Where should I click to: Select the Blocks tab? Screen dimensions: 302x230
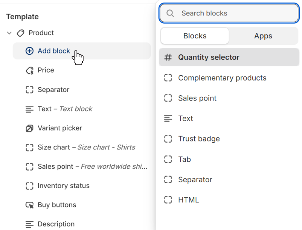[194, 36]
